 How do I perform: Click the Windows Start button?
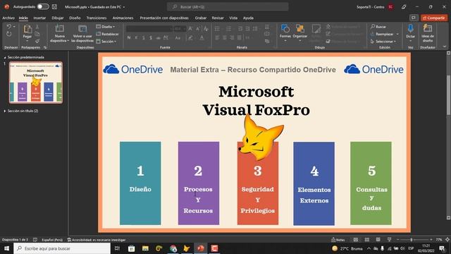[x=6, y=248]
